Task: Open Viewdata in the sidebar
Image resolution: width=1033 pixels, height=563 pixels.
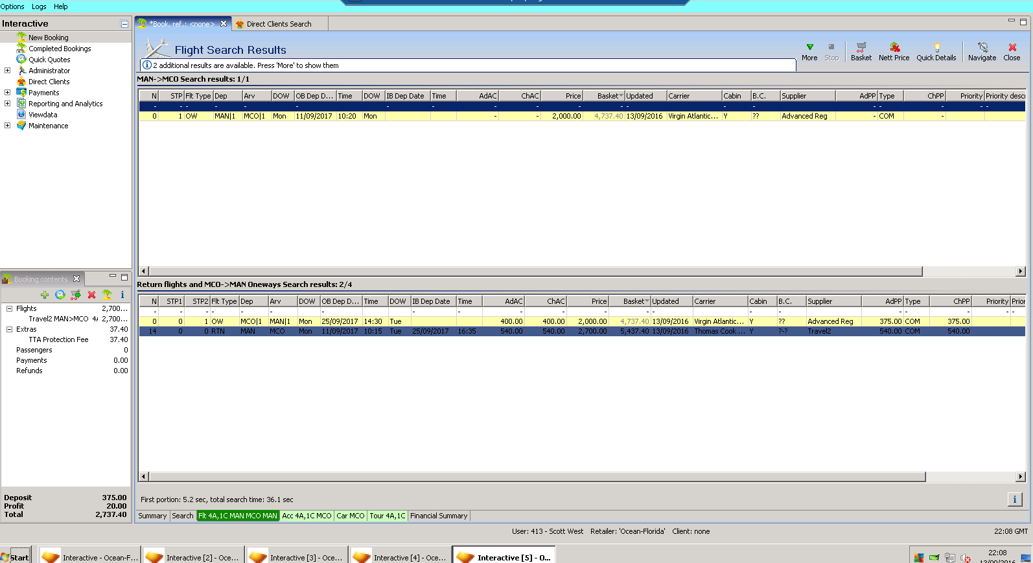Action: [43, 115]
